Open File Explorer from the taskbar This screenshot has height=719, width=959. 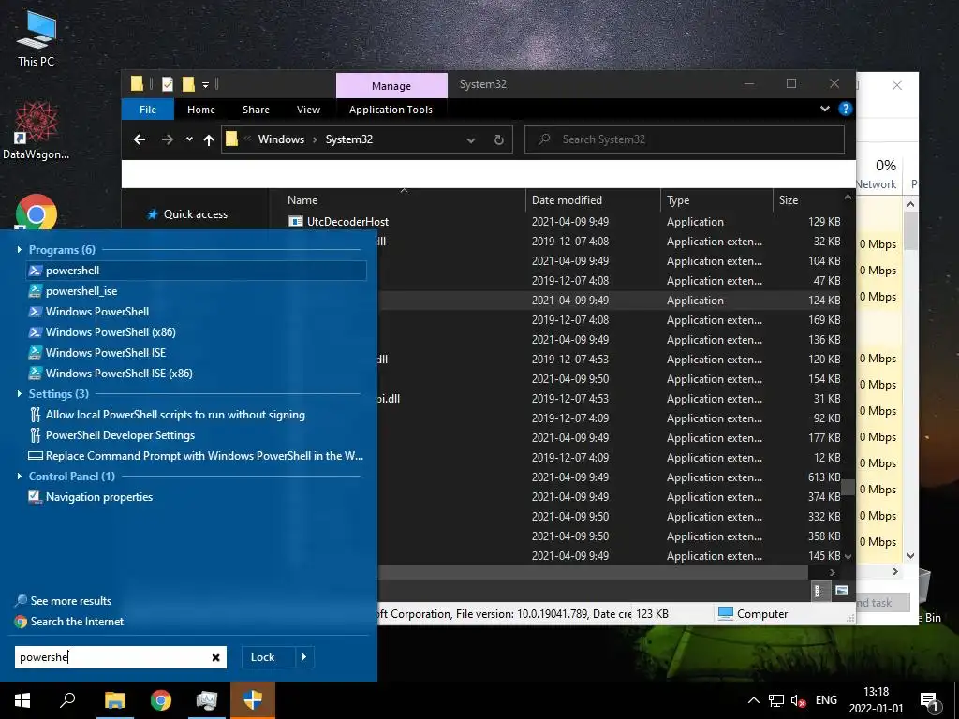[x=114, y=700]
